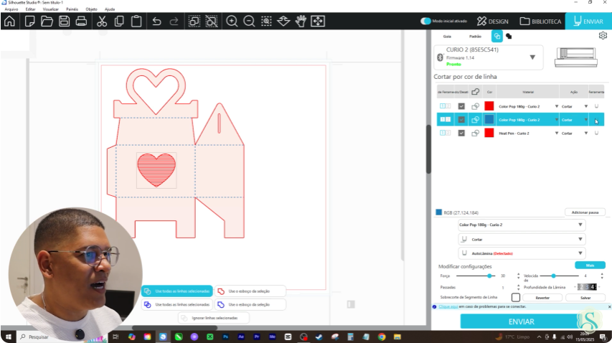Screen dimensions: 612x343
Task: Click the Reverter button
Action: click(x=542, y=298)
